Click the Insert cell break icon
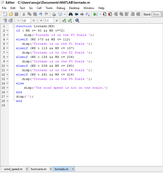Screen dimensions: 163x173 pyautogui.click(x=64, y=20)
